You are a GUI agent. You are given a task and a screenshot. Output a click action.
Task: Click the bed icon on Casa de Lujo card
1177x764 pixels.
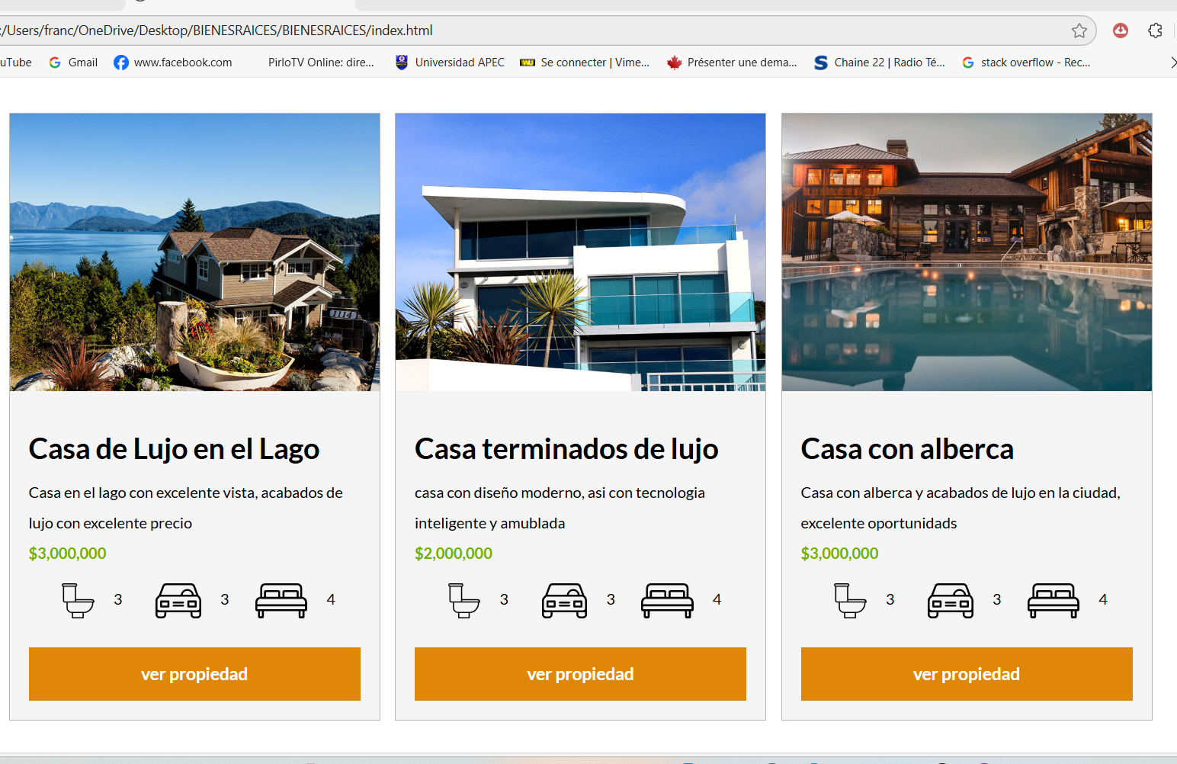click(x=281, y=600)
